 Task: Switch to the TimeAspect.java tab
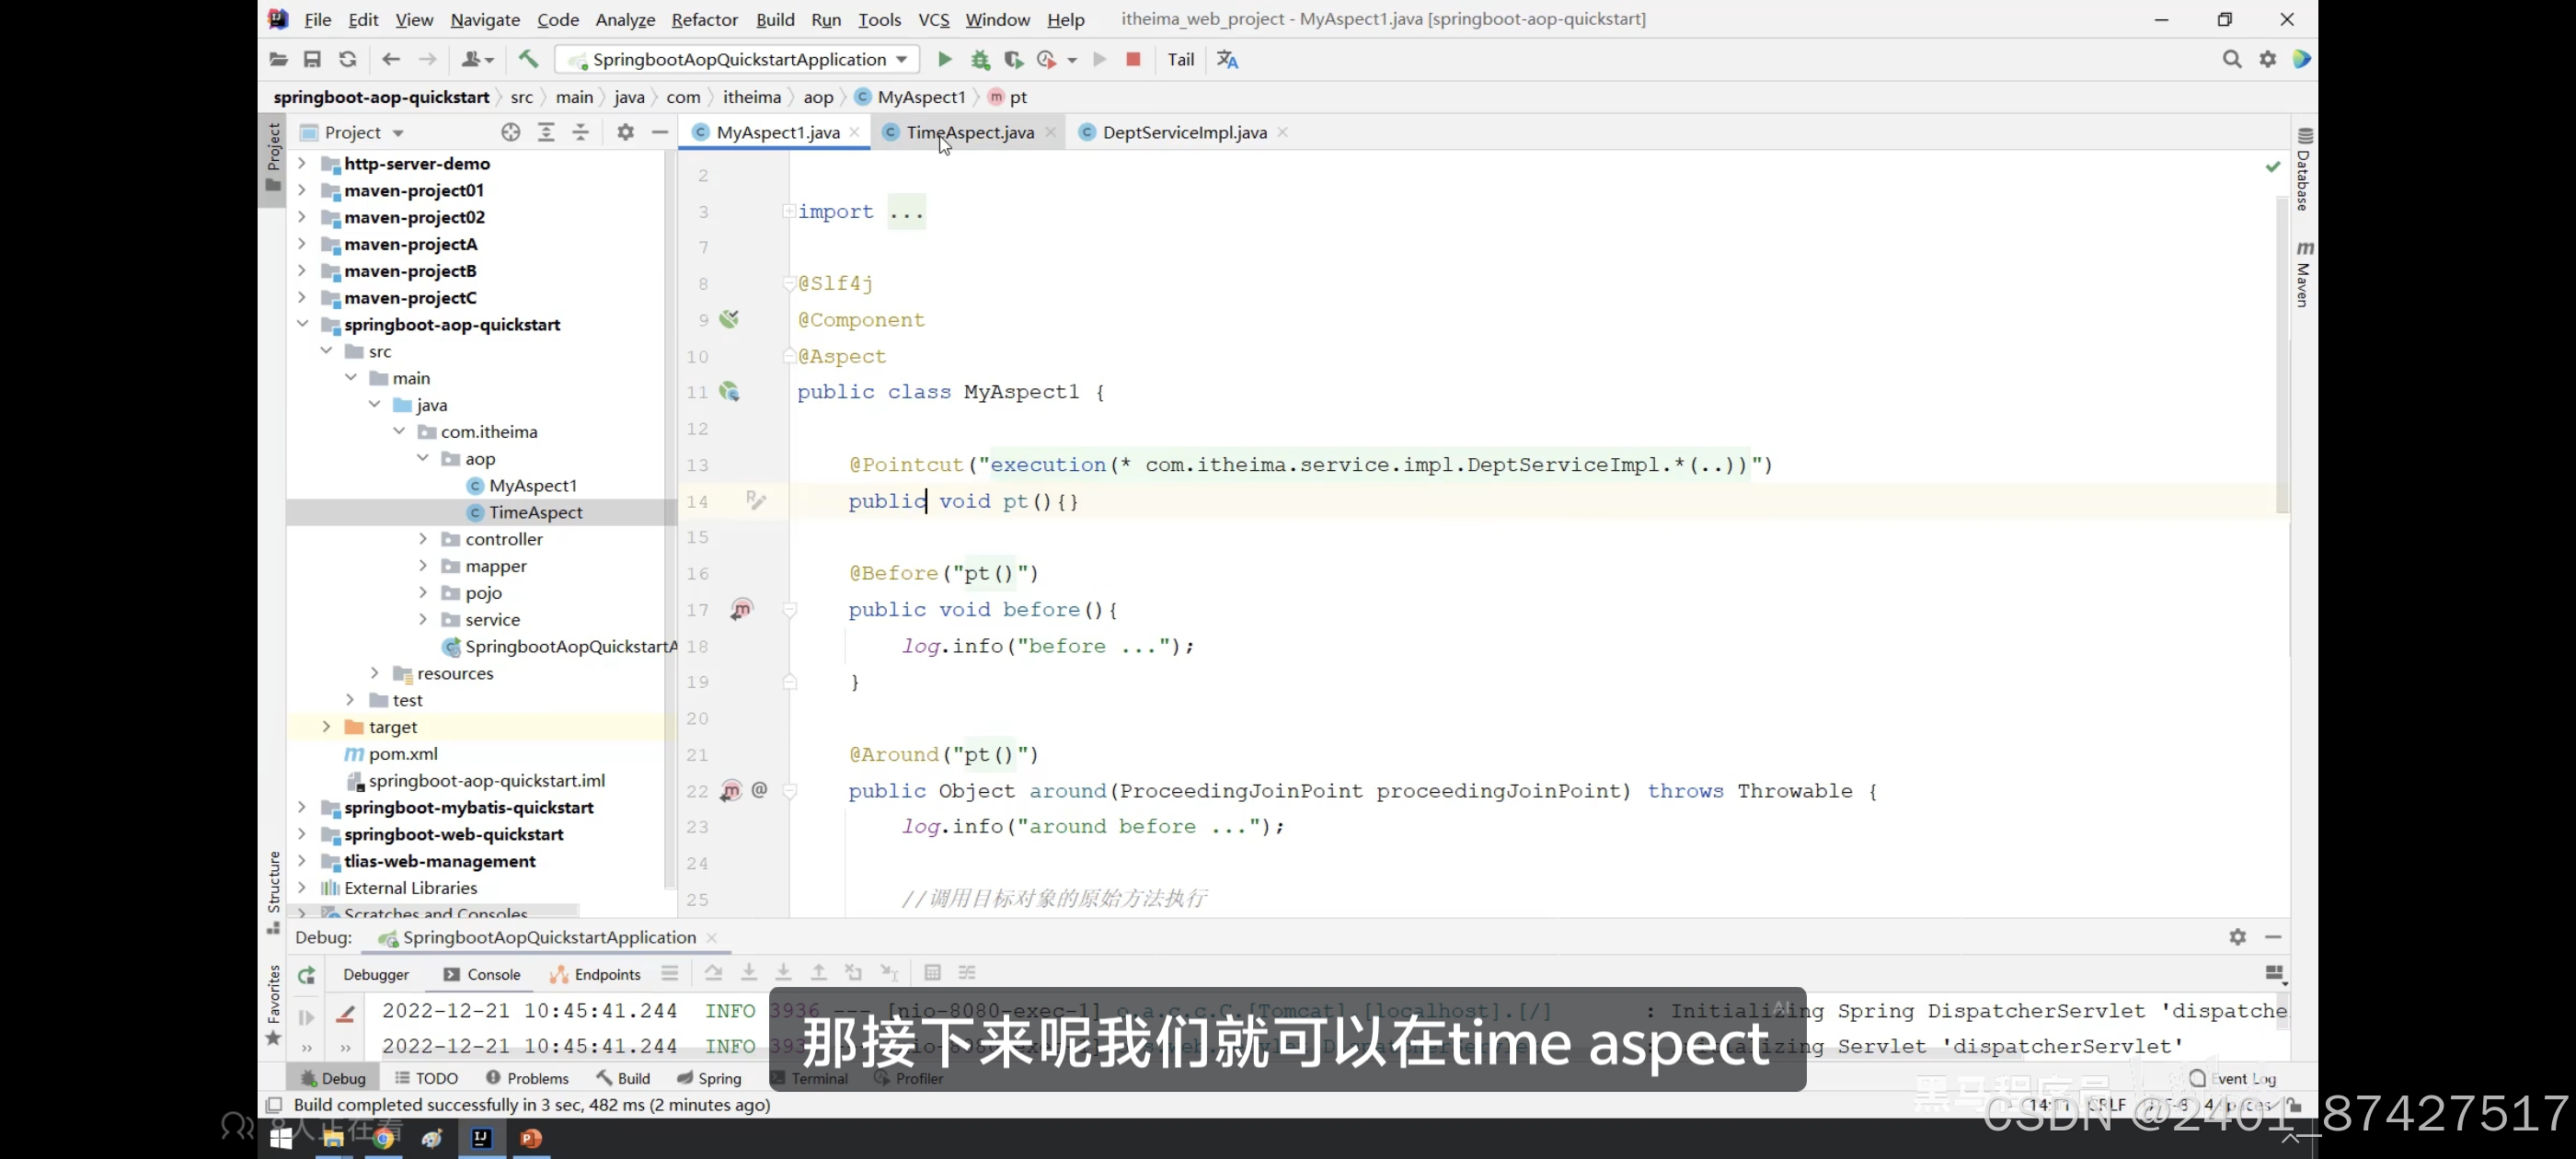[969, 133]
